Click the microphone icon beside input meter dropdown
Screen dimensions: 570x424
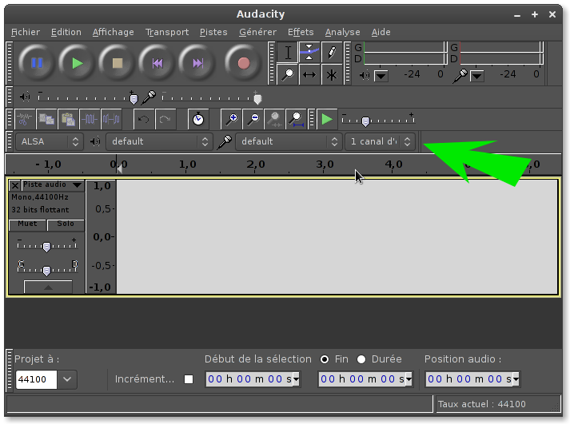(460, 76)
